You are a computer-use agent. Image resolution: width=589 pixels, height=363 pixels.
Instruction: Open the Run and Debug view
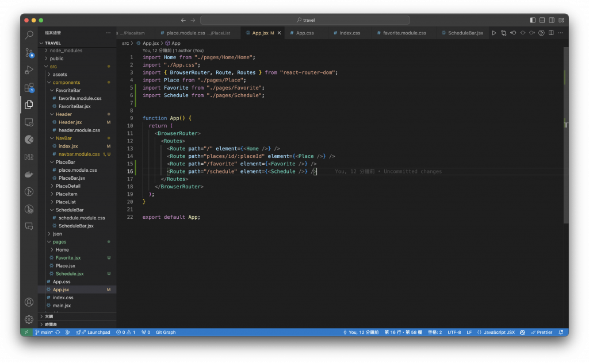[29, 69]
